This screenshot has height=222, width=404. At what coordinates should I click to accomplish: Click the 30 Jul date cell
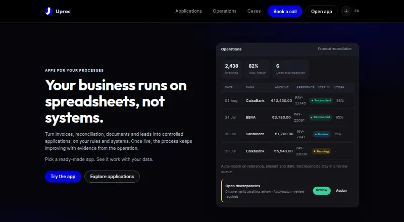pyautogui.click(x=230, y=134)
